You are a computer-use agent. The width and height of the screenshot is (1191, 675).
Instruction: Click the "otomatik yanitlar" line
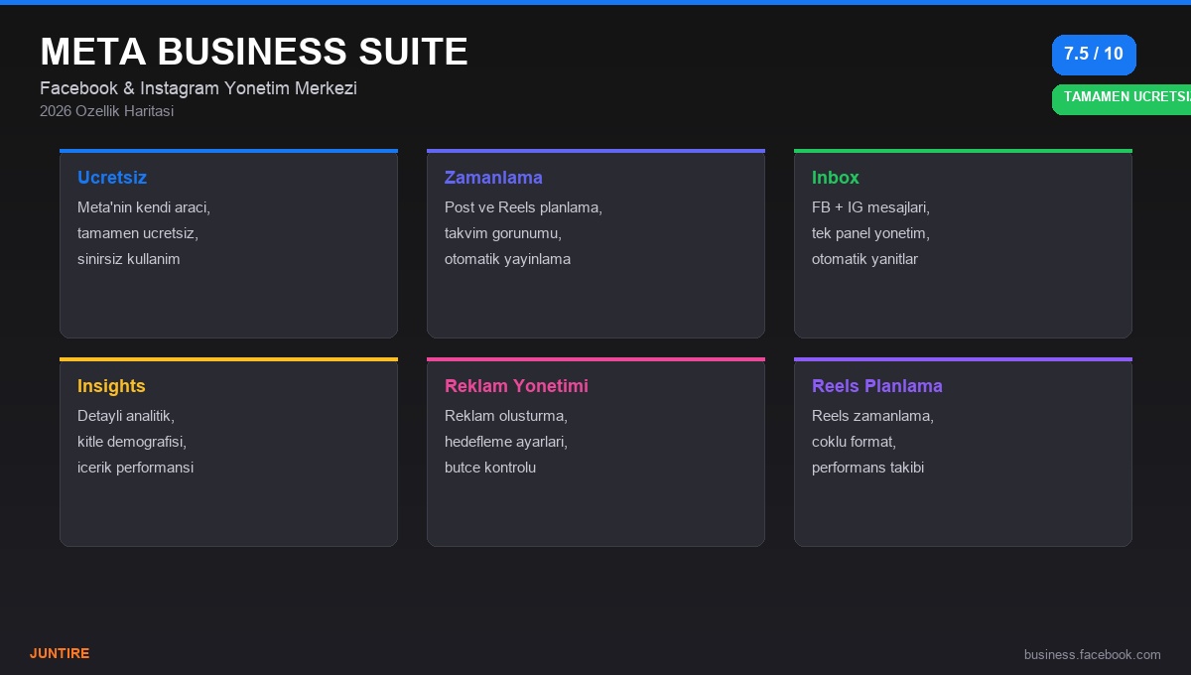tap(864, 259)
